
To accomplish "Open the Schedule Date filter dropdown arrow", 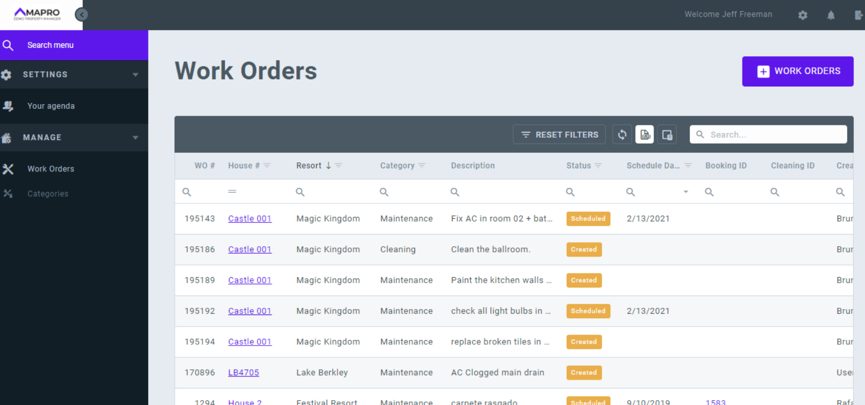I will tap(686, 191).
